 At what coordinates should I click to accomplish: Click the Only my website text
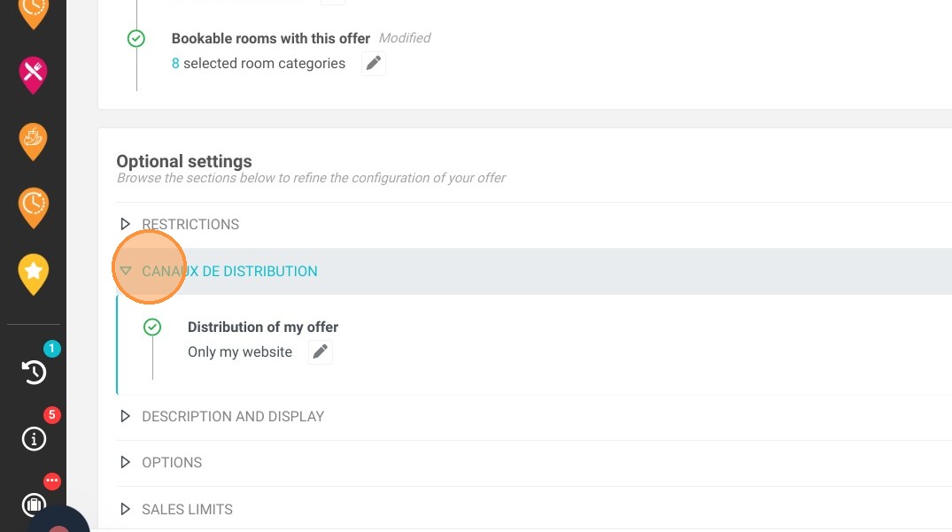pyautogui.click(x=240, y=351)
